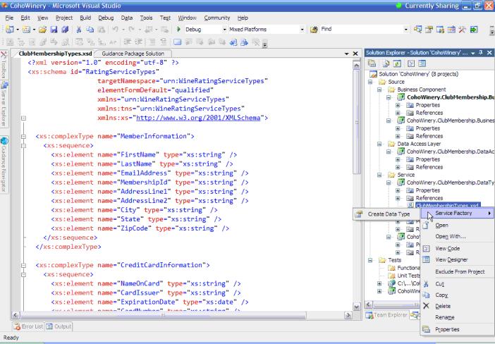Collapse the Source folder node
495x344 pixels.
click(370, 82)
